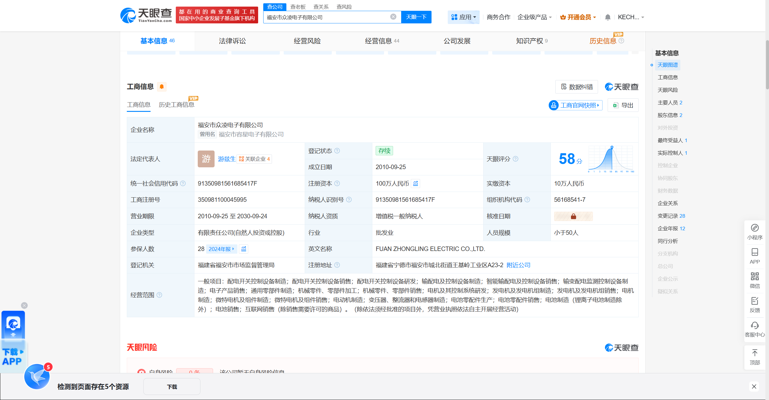Open the 历史工商信息 sub-tab
The image size is (769, 400).
pyautogui.click(x=176, y=105)
